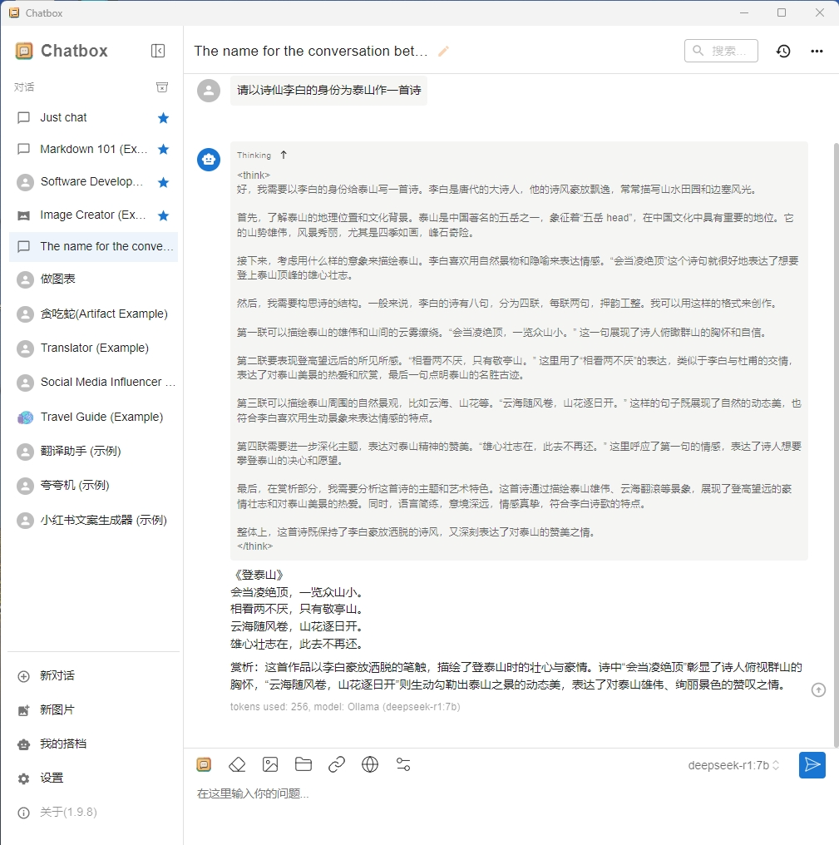
Task: Open the 小红书文案生成器 (示例) conversation
Action: [93, 520]
